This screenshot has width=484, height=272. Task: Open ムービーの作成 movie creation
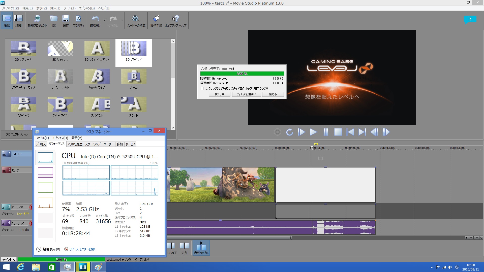coord(136,21)
